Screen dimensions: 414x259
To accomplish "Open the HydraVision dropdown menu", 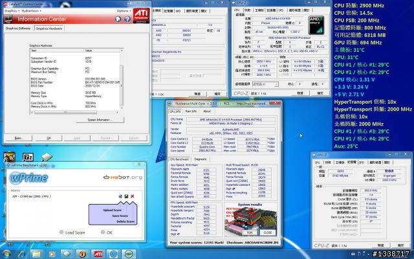I will (31, 11).
